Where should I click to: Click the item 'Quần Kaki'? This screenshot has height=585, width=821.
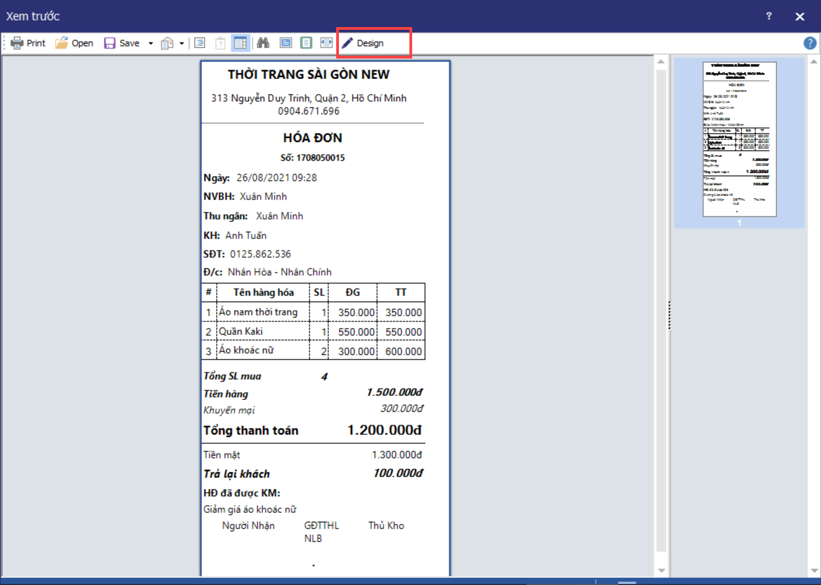(x=241, y=331)
